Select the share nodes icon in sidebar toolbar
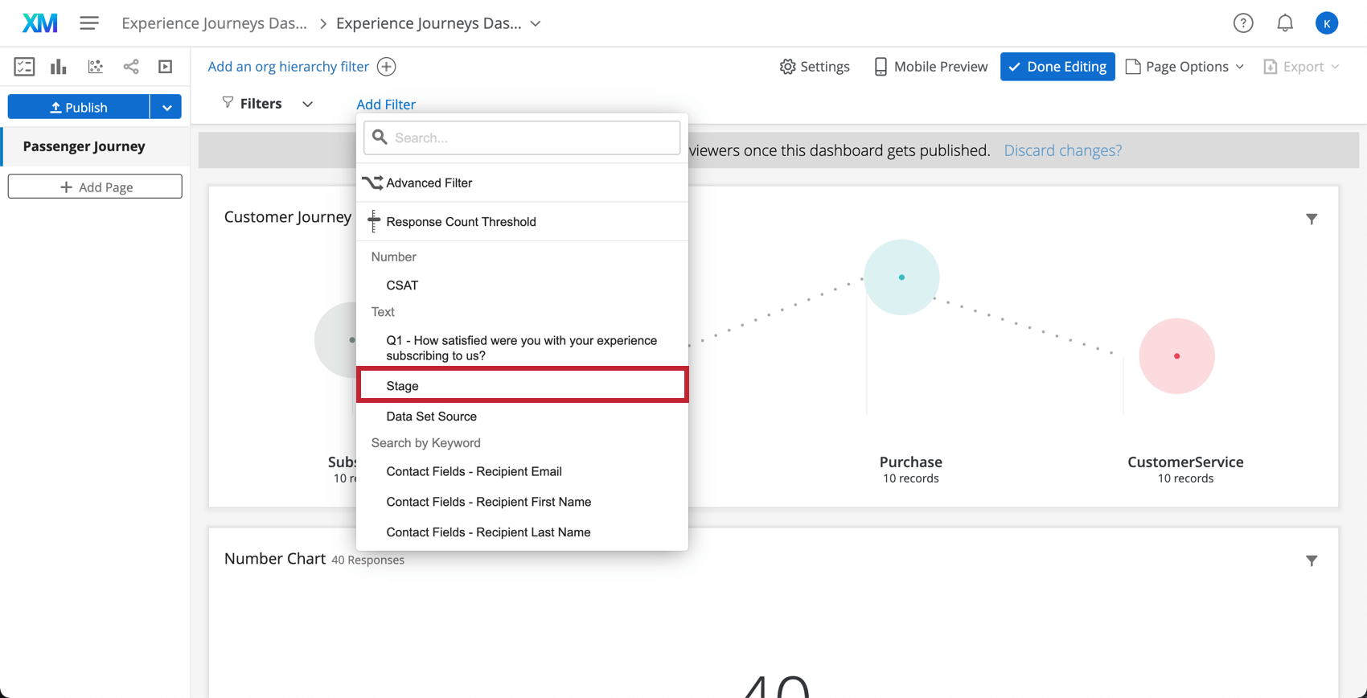1367x698 pixels. pyautogui.click(x=131, y=67)
